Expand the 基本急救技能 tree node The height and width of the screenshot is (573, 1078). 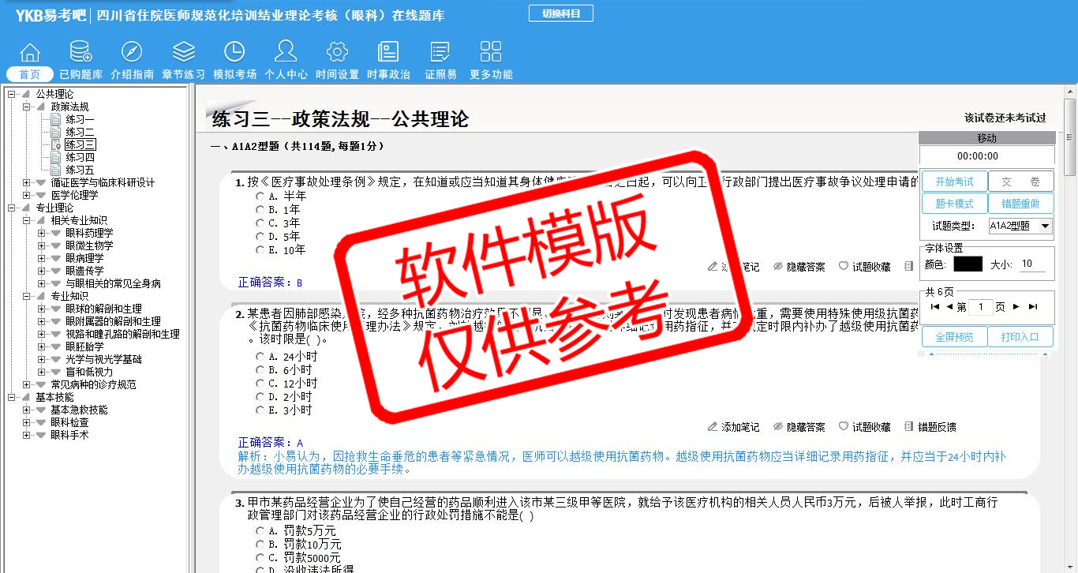pos(27,410)
